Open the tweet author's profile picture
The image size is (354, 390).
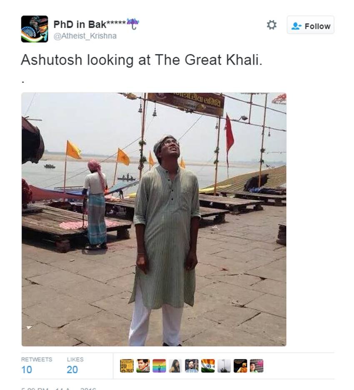[x=35, y=29]
